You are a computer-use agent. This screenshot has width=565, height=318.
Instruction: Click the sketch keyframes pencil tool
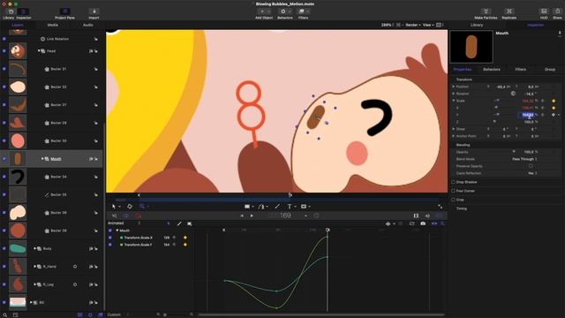pyautogui.click(x=179, y=223)
